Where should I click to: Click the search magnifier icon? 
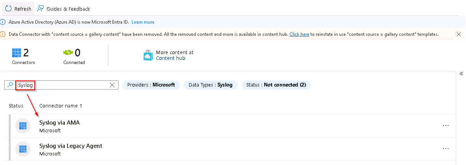pos(10,85)
